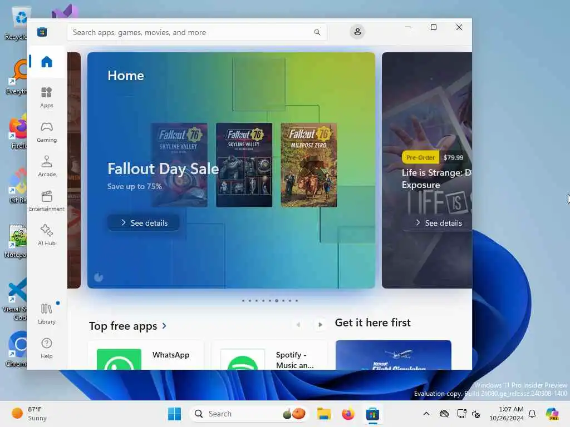This screenshot has width=570, height=427.
Task: Open the Spotify Music app card
Action: [x=269, y=355]
